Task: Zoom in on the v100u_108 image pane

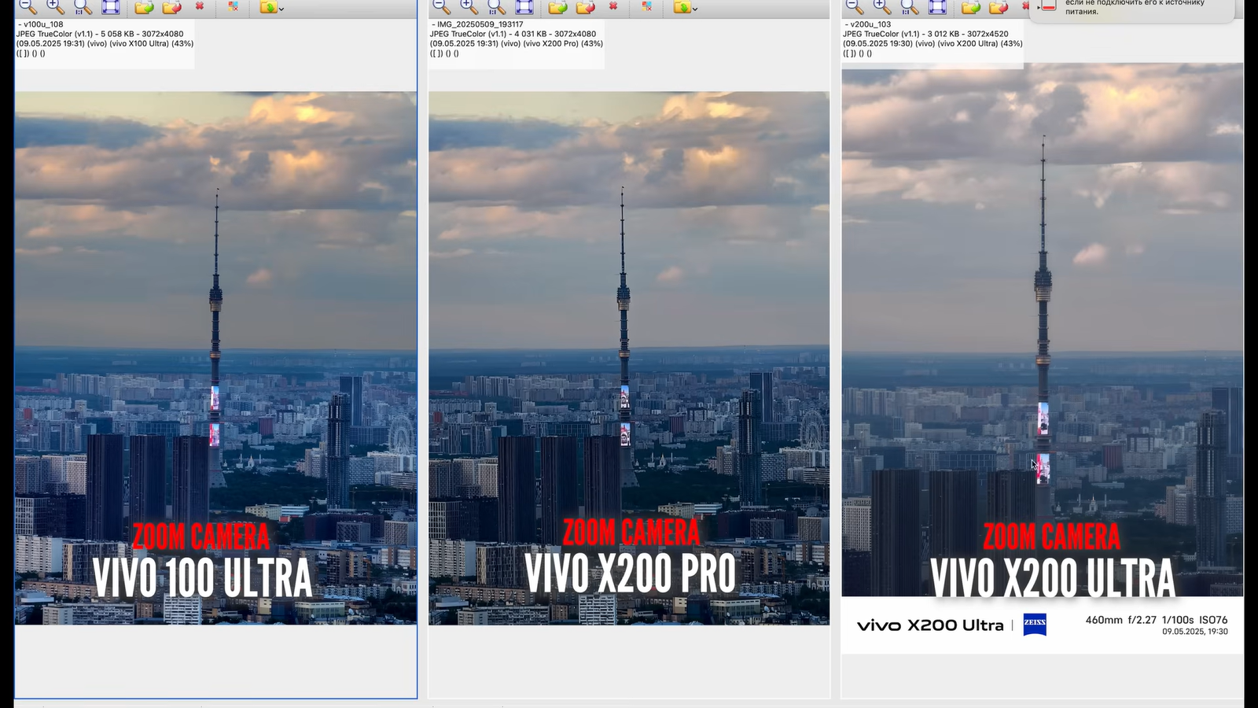Action: pyautogui.click(x=55, y=7)
